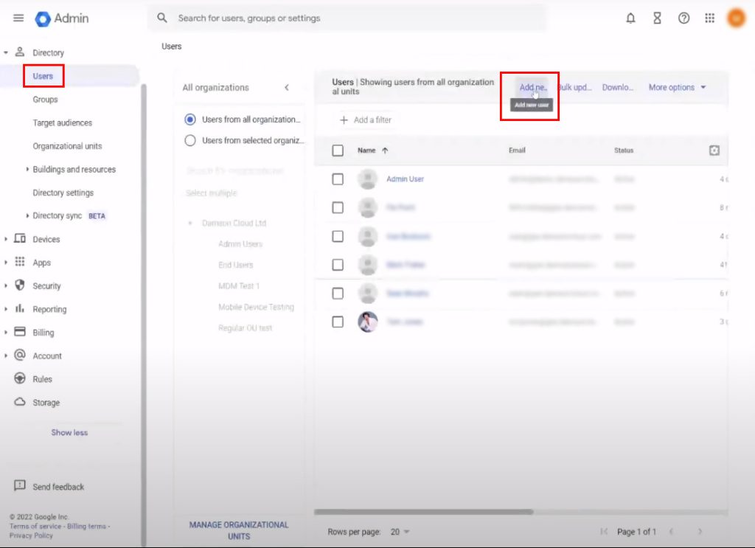The width and height of the screenshot is (755, 548).
Task: Click the Devices icon in sidebar
Action: coord(20,238)
